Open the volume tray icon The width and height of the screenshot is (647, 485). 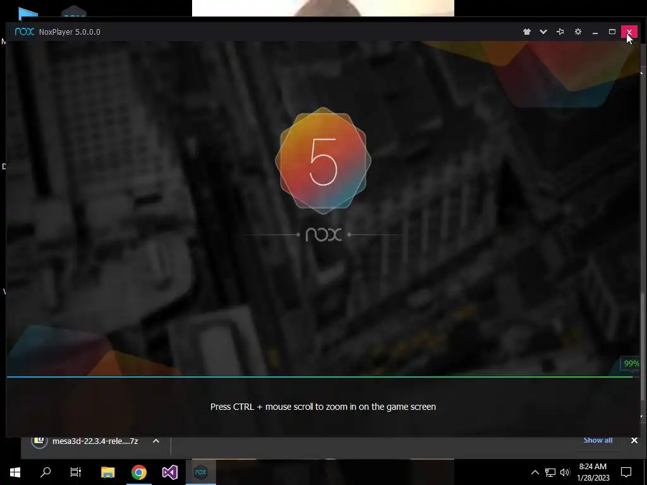[565, 472]
